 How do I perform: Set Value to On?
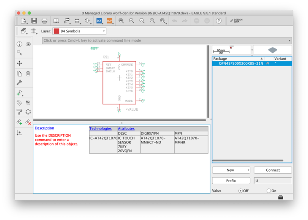269,191
